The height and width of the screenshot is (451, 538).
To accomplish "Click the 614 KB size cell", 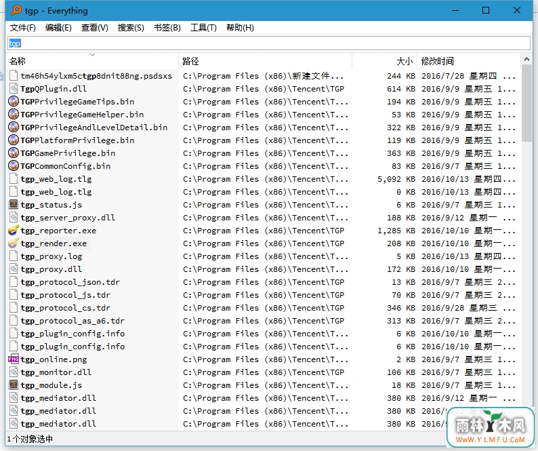I will pyautogui.click(x=401, y=89).
